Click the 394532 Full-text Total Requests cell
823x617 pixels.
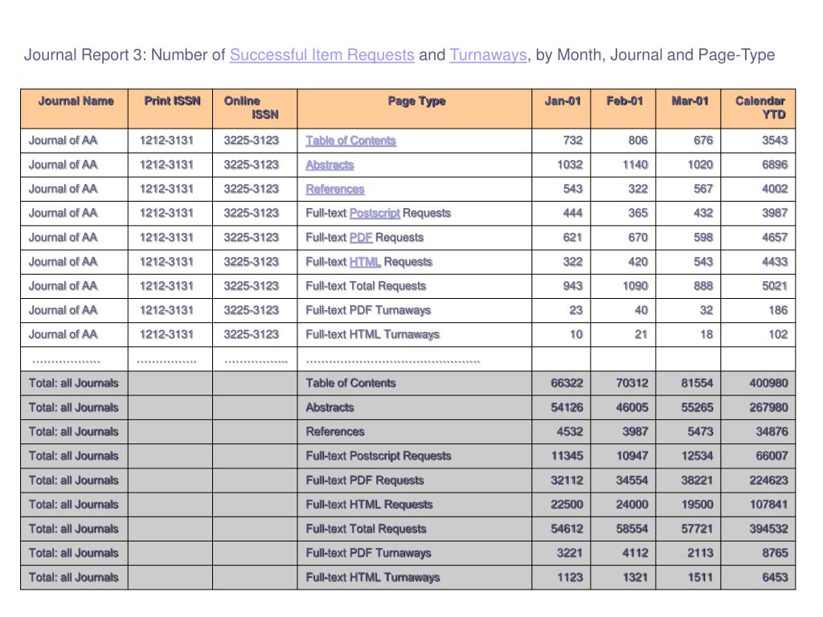(x=759, y=529)
